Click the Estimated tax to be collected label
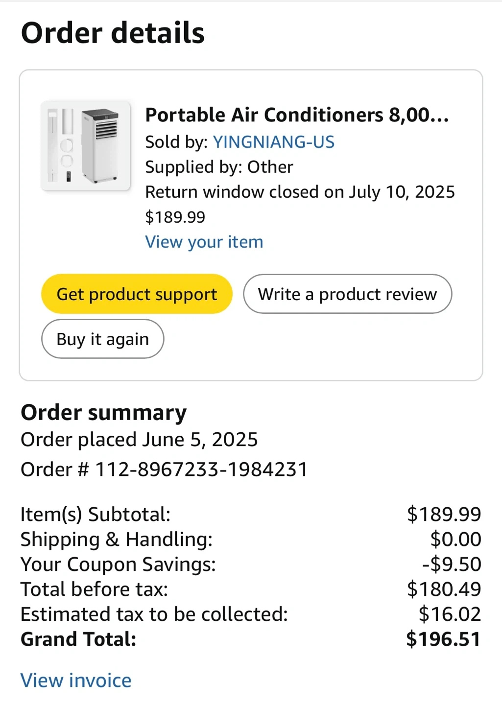 tap(154, 614)
